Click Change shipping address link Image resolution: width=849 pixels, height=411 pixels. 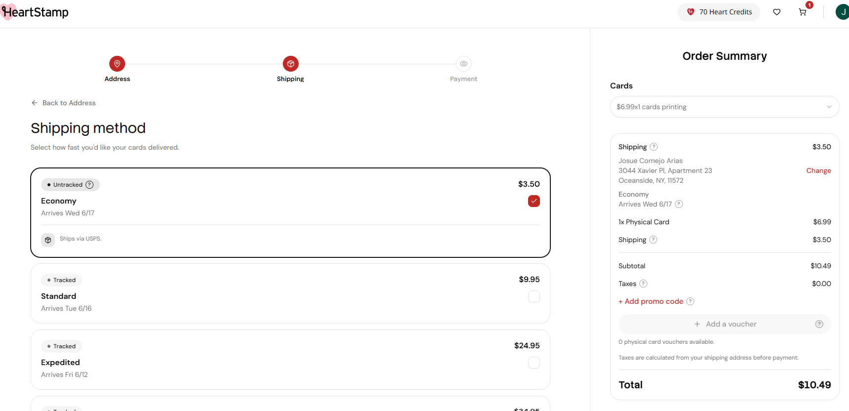819,170
